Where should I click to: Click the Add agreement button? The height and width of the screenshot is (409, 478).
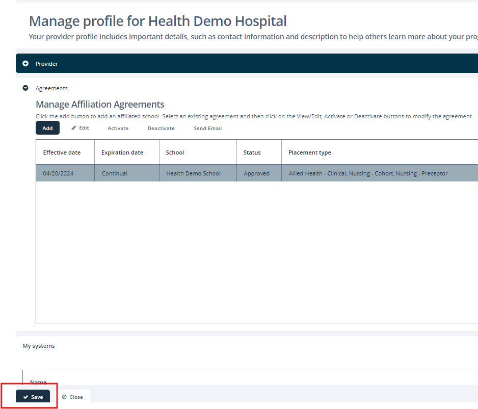(x=47, y=128)
